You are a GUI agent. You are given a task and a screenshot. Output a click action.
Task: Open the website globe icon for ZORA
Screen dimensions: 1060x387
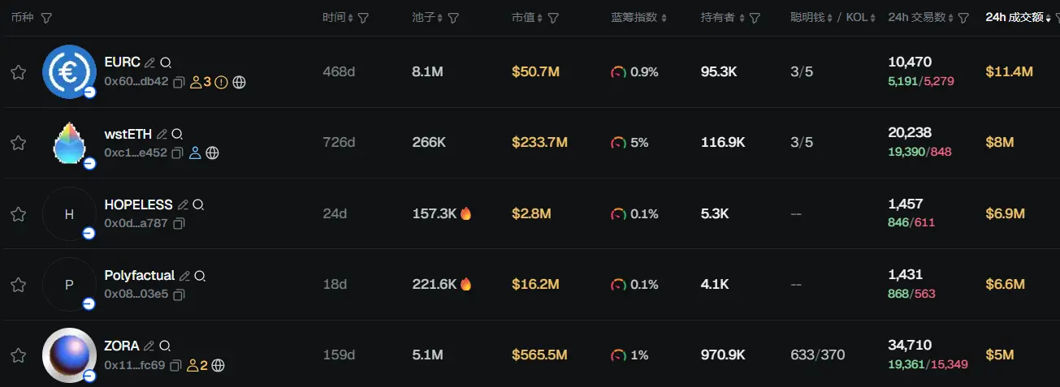pos(218,366)
